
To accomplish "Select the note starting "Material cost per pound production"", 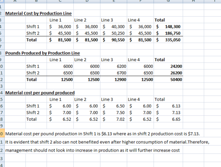I will pos(103,134).
